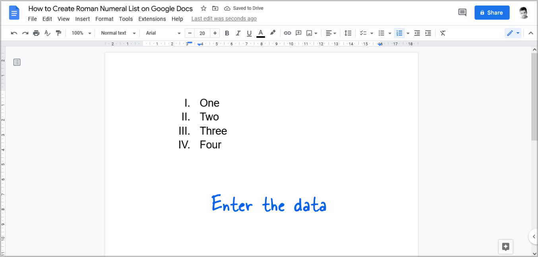Click the Explore button at bottom right

(505, 247)
